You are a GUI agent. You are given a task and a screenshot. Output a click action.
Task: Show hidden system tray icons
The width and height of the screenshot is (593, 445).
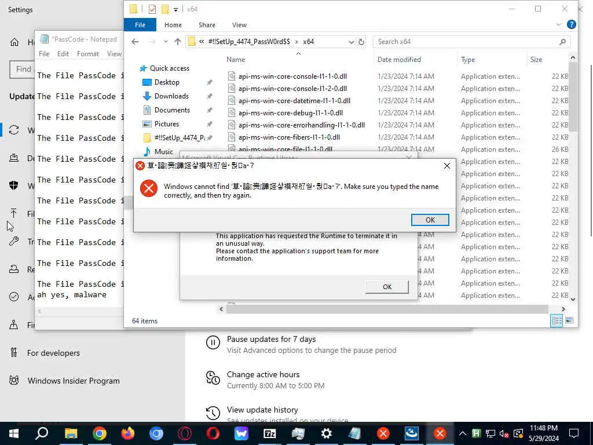(462, 433)
